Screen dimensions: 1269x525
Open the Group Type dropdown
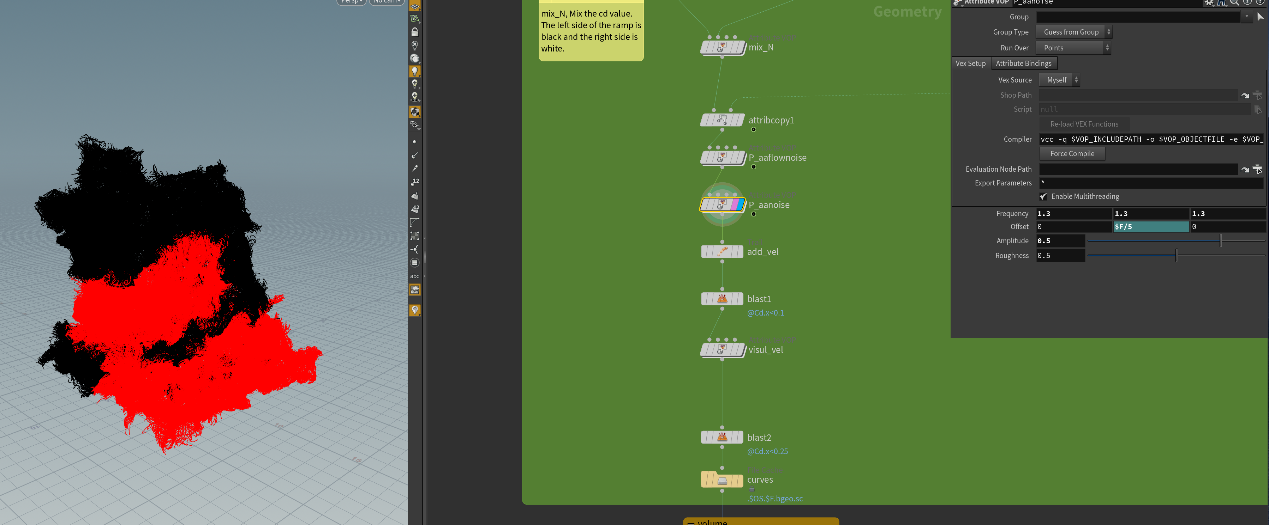point(1073,32)
